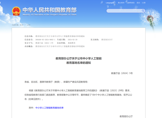
Task: Click the 注册 register link
Action: pos(144,3)
